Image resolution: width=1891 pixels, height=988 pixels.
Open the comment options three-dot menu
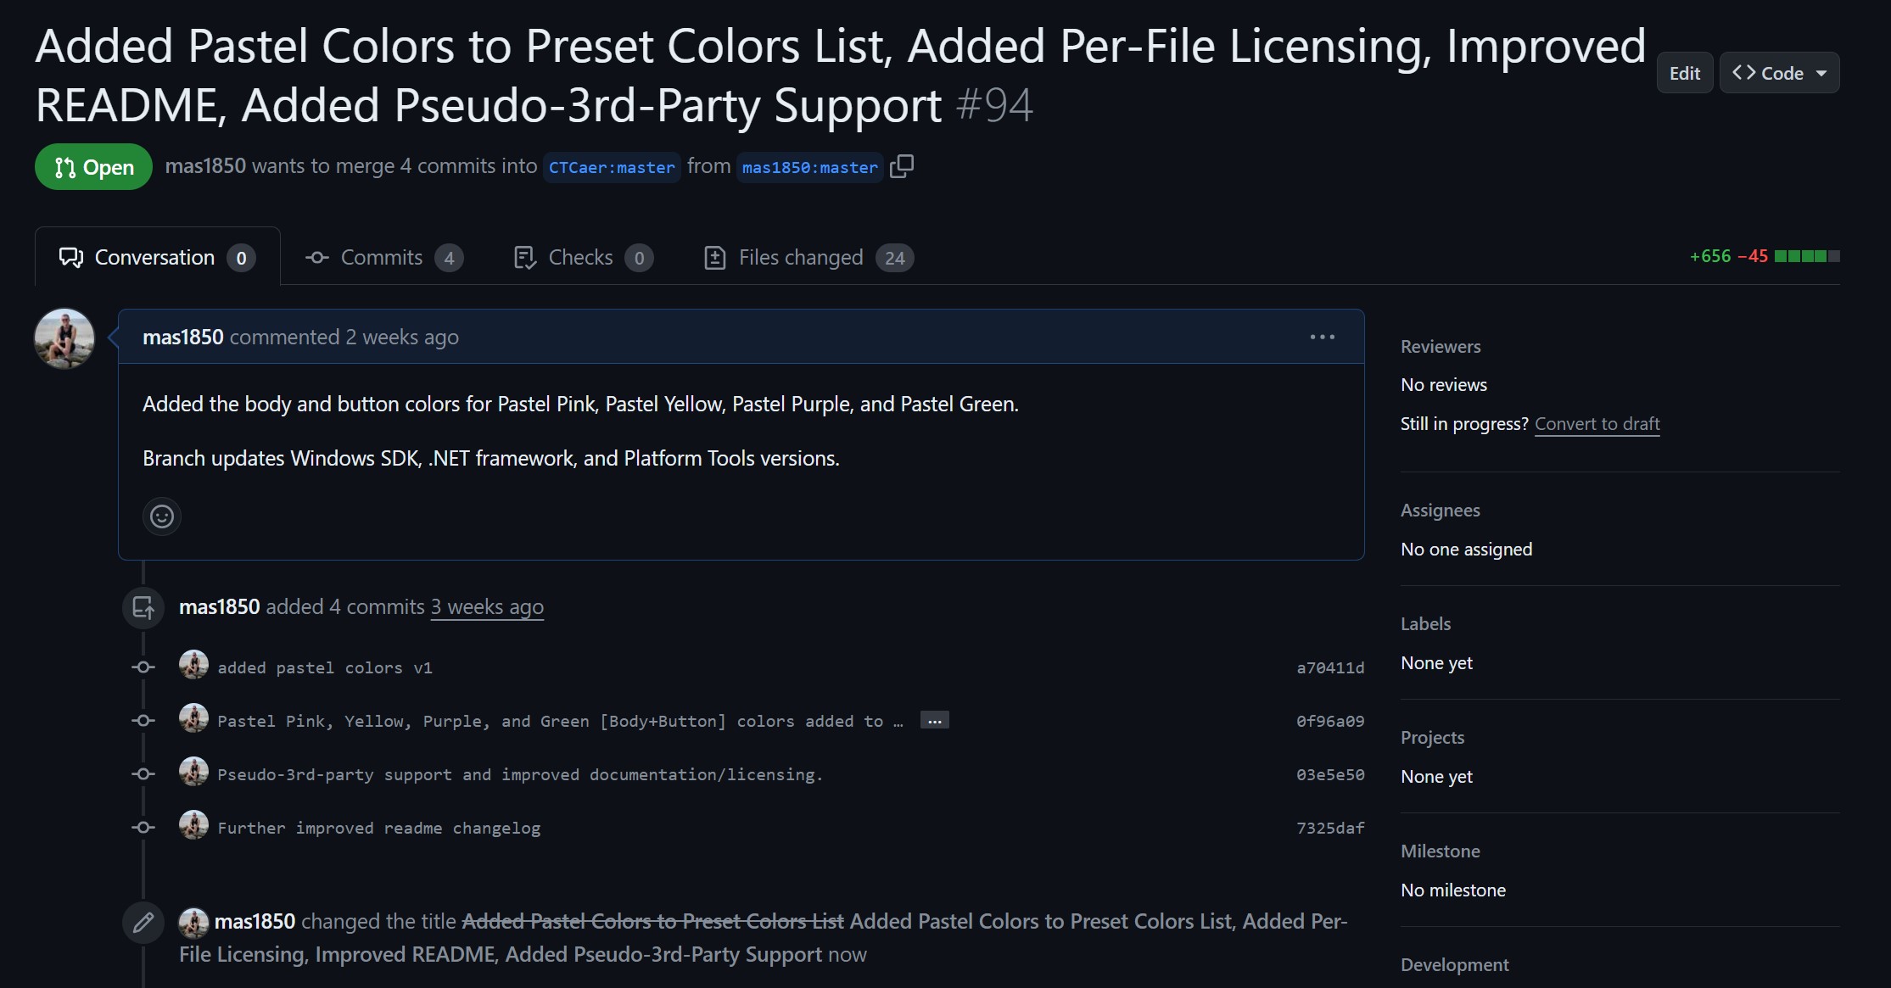[x=1322, y=337]
